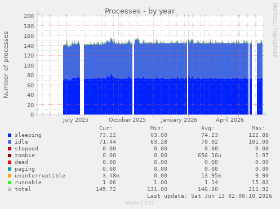Click idle average value 70.92
This screenshot has width=280, height=209.
pyautogui.click(x=210, y=142)
